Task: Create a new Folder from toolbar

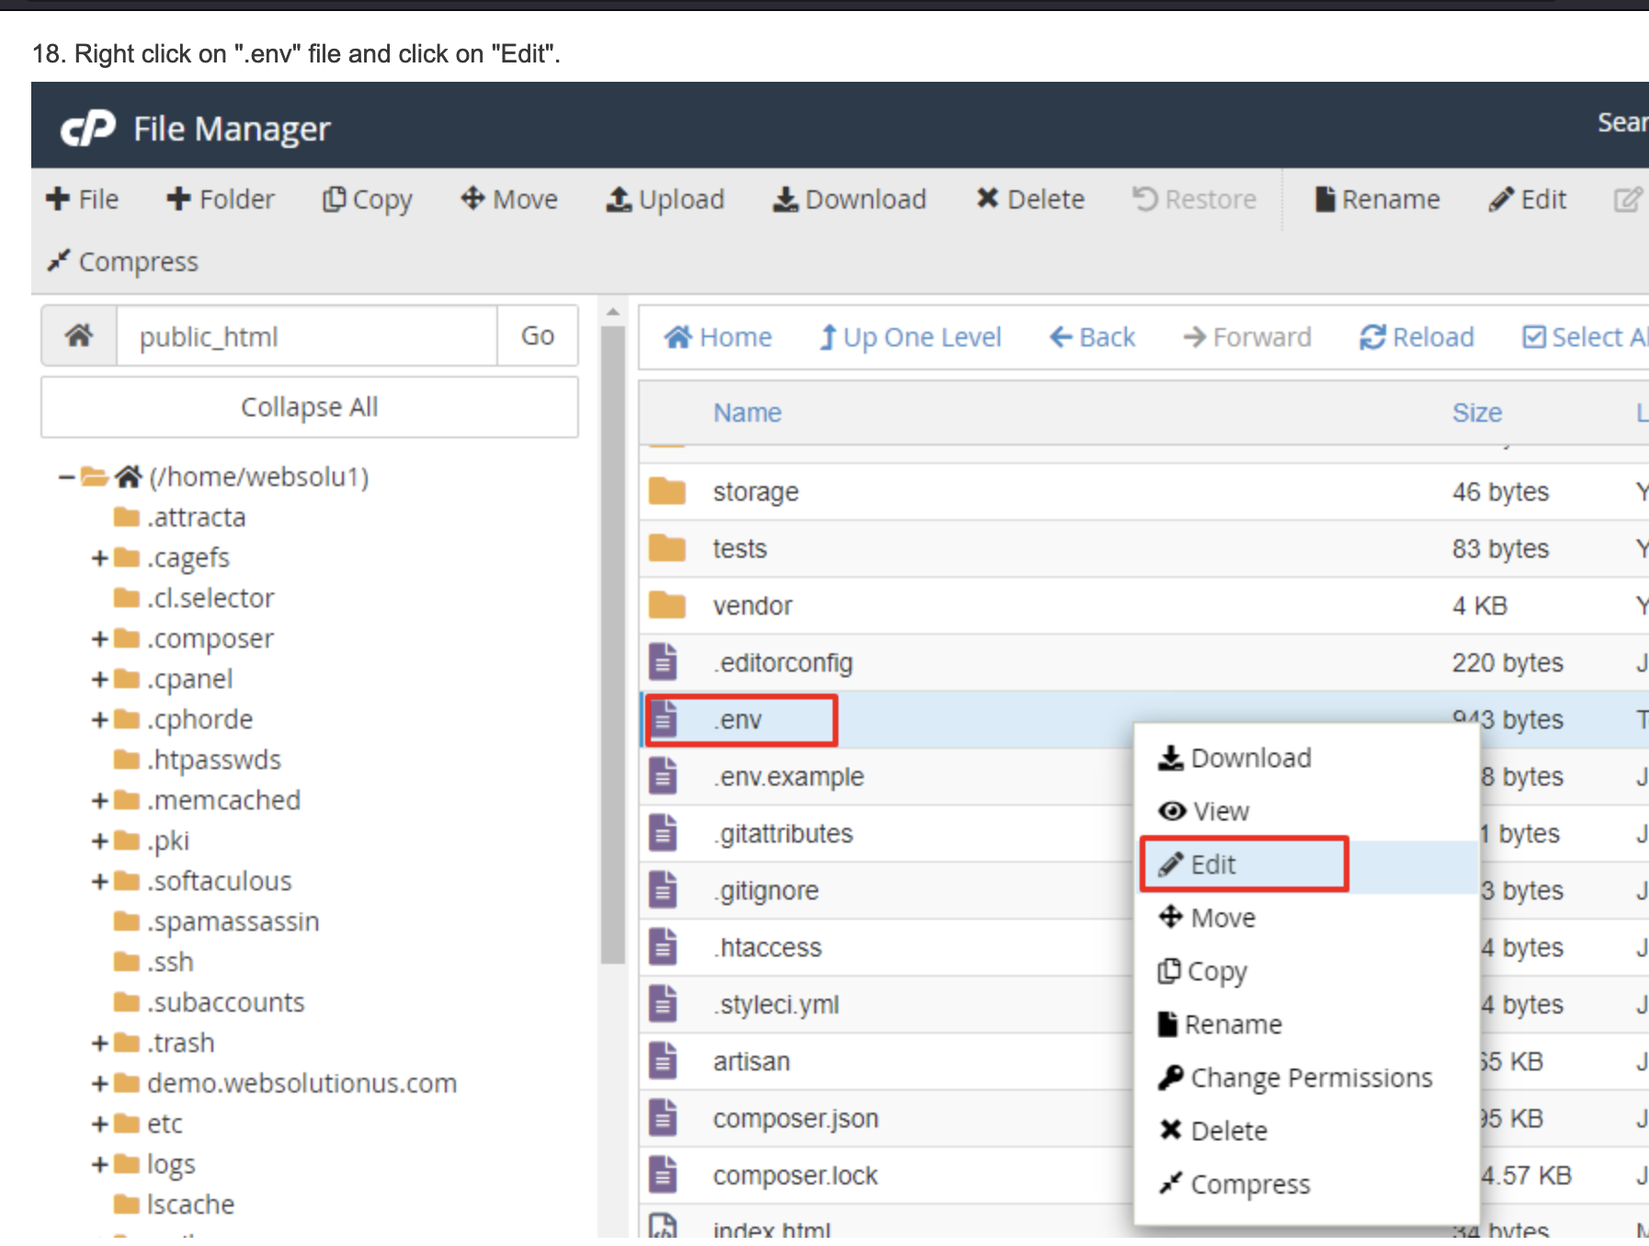Action: 221,199
